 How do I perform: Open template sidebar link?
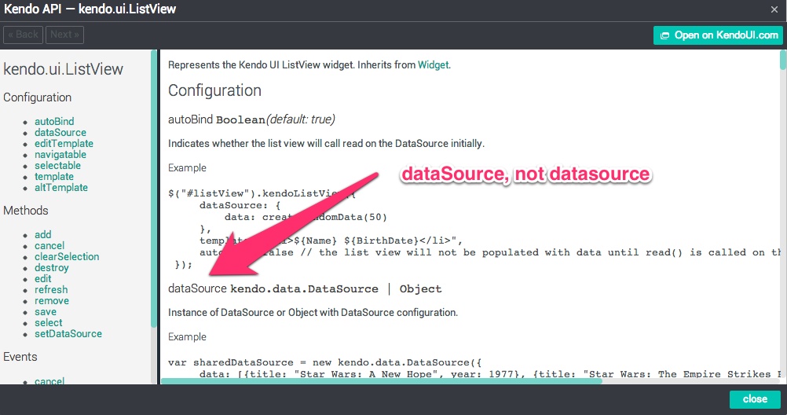[53, 177]
